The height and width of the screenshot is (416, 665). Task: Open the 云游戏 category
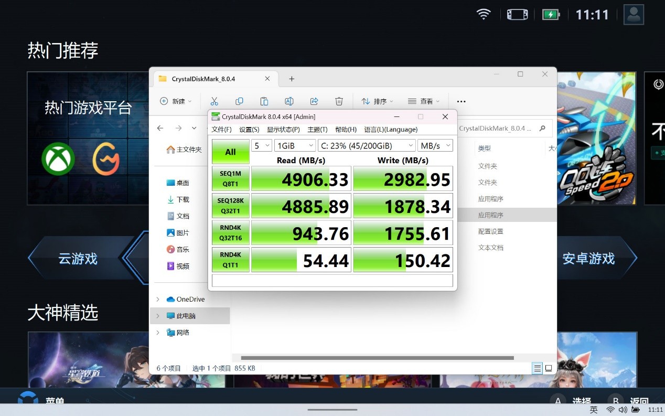click(78, 259)
